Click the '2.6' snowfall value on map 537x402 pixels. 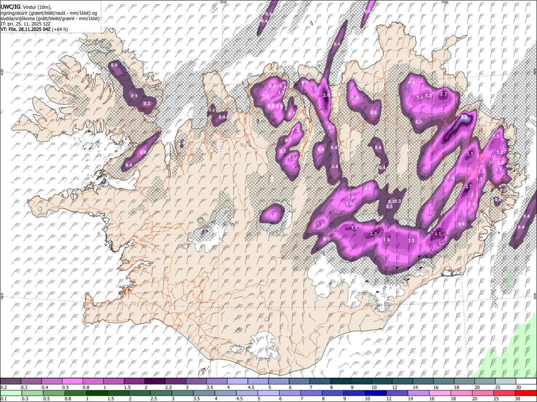(327, 95)
